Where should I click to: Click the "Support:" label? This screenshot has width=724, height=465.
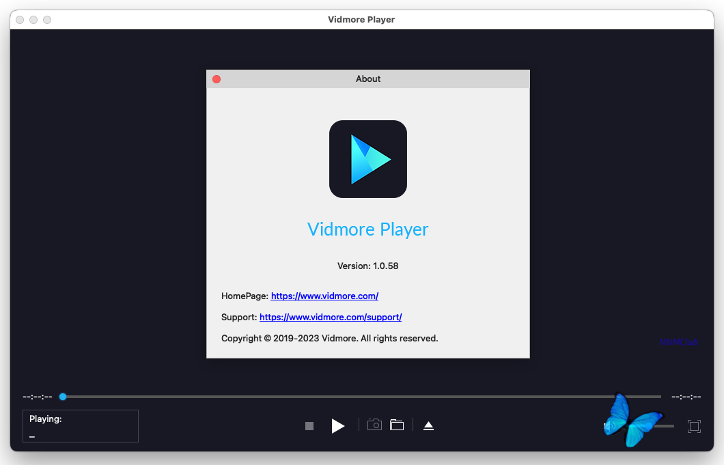coord(239,318)
